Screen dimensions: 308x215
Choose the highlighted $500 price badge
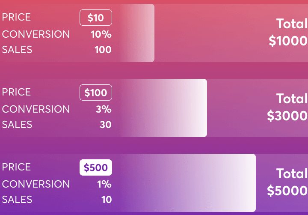point(96,167)
